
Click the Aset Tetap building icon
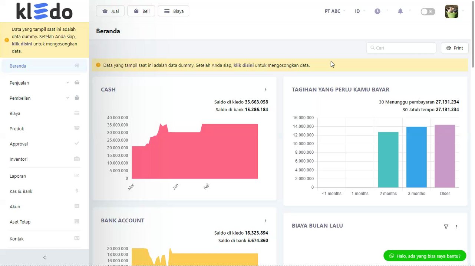tap(77, 222)
